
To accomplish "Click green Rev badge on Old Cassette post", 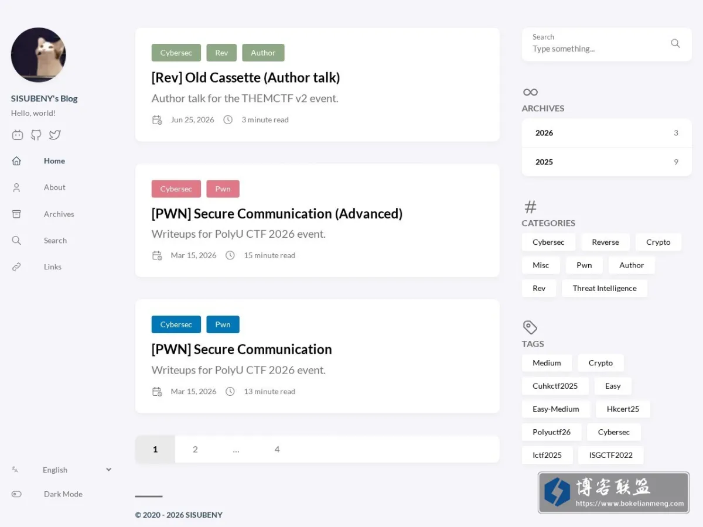I will 221,53.
